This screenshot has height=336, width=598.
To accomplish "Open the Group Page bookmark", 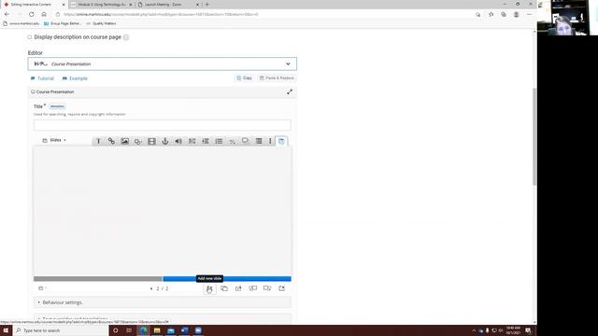I will tap(63, 23).
